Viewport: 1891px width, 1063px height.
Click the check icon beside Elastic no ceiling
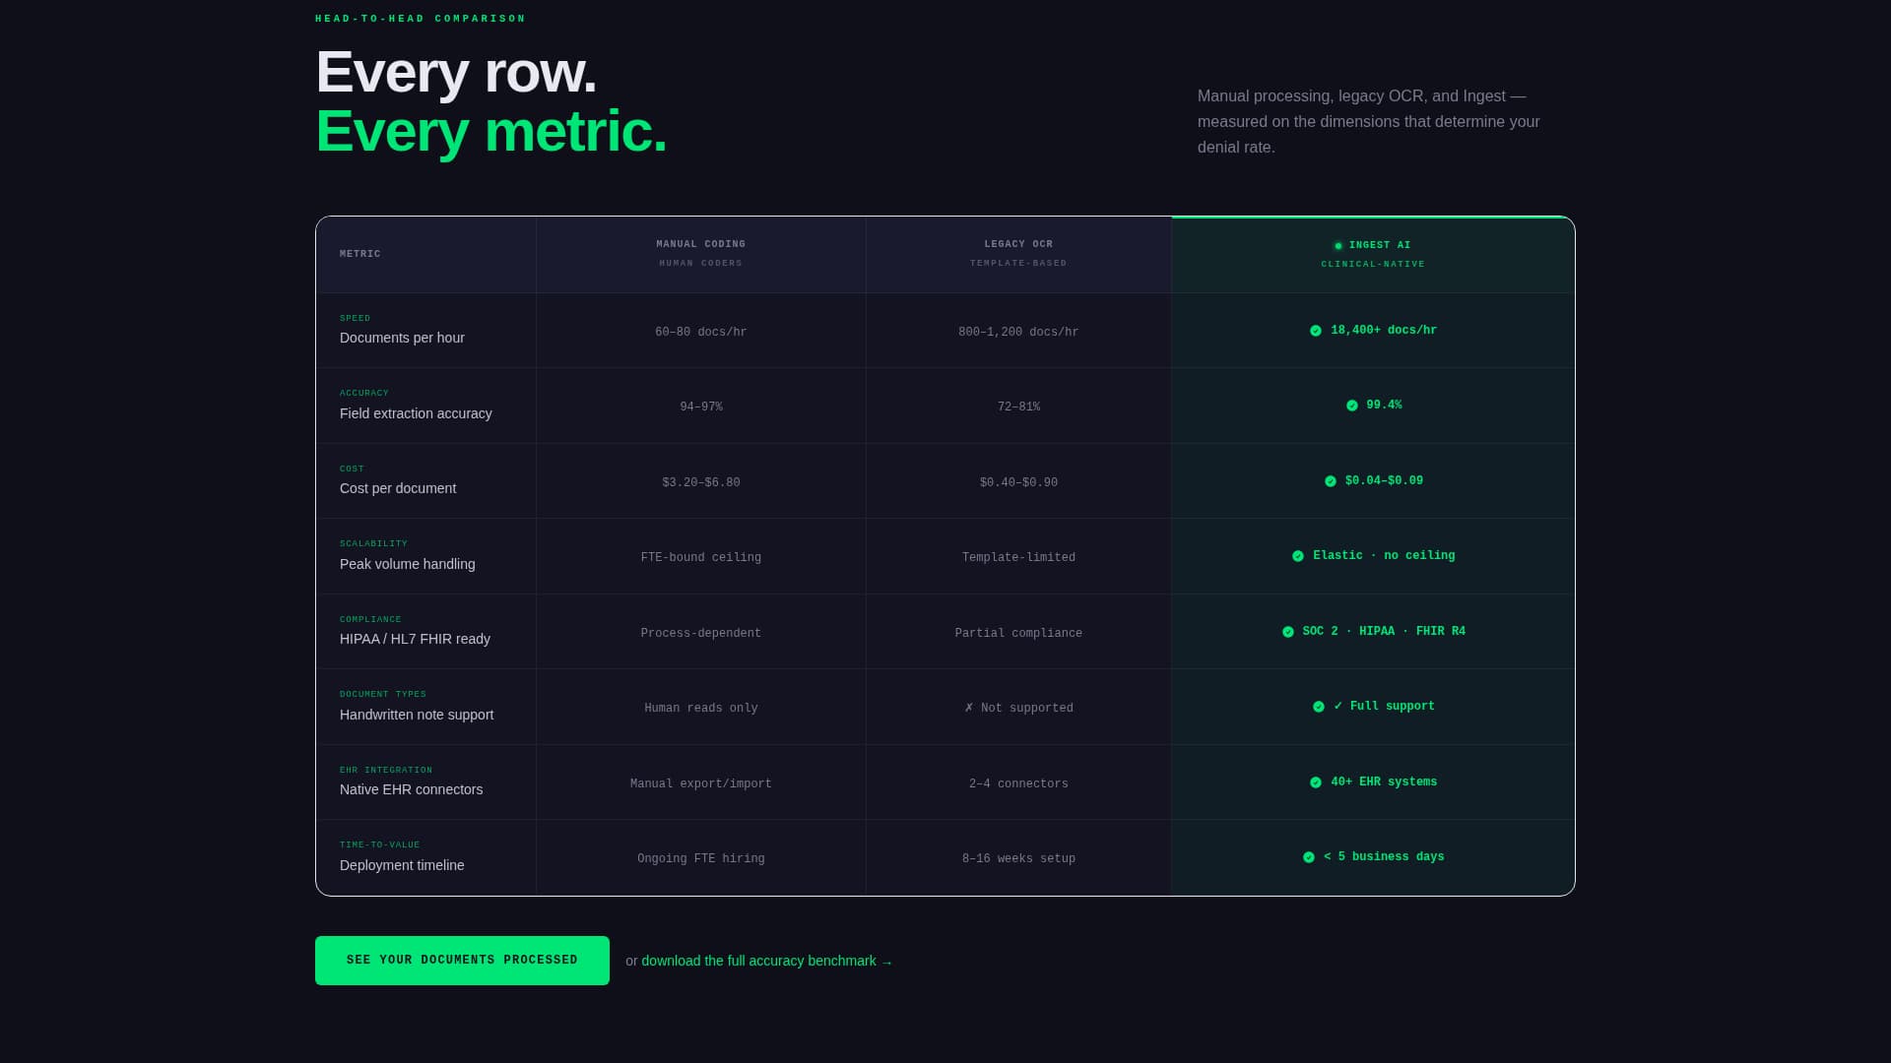coord(1298,556)
